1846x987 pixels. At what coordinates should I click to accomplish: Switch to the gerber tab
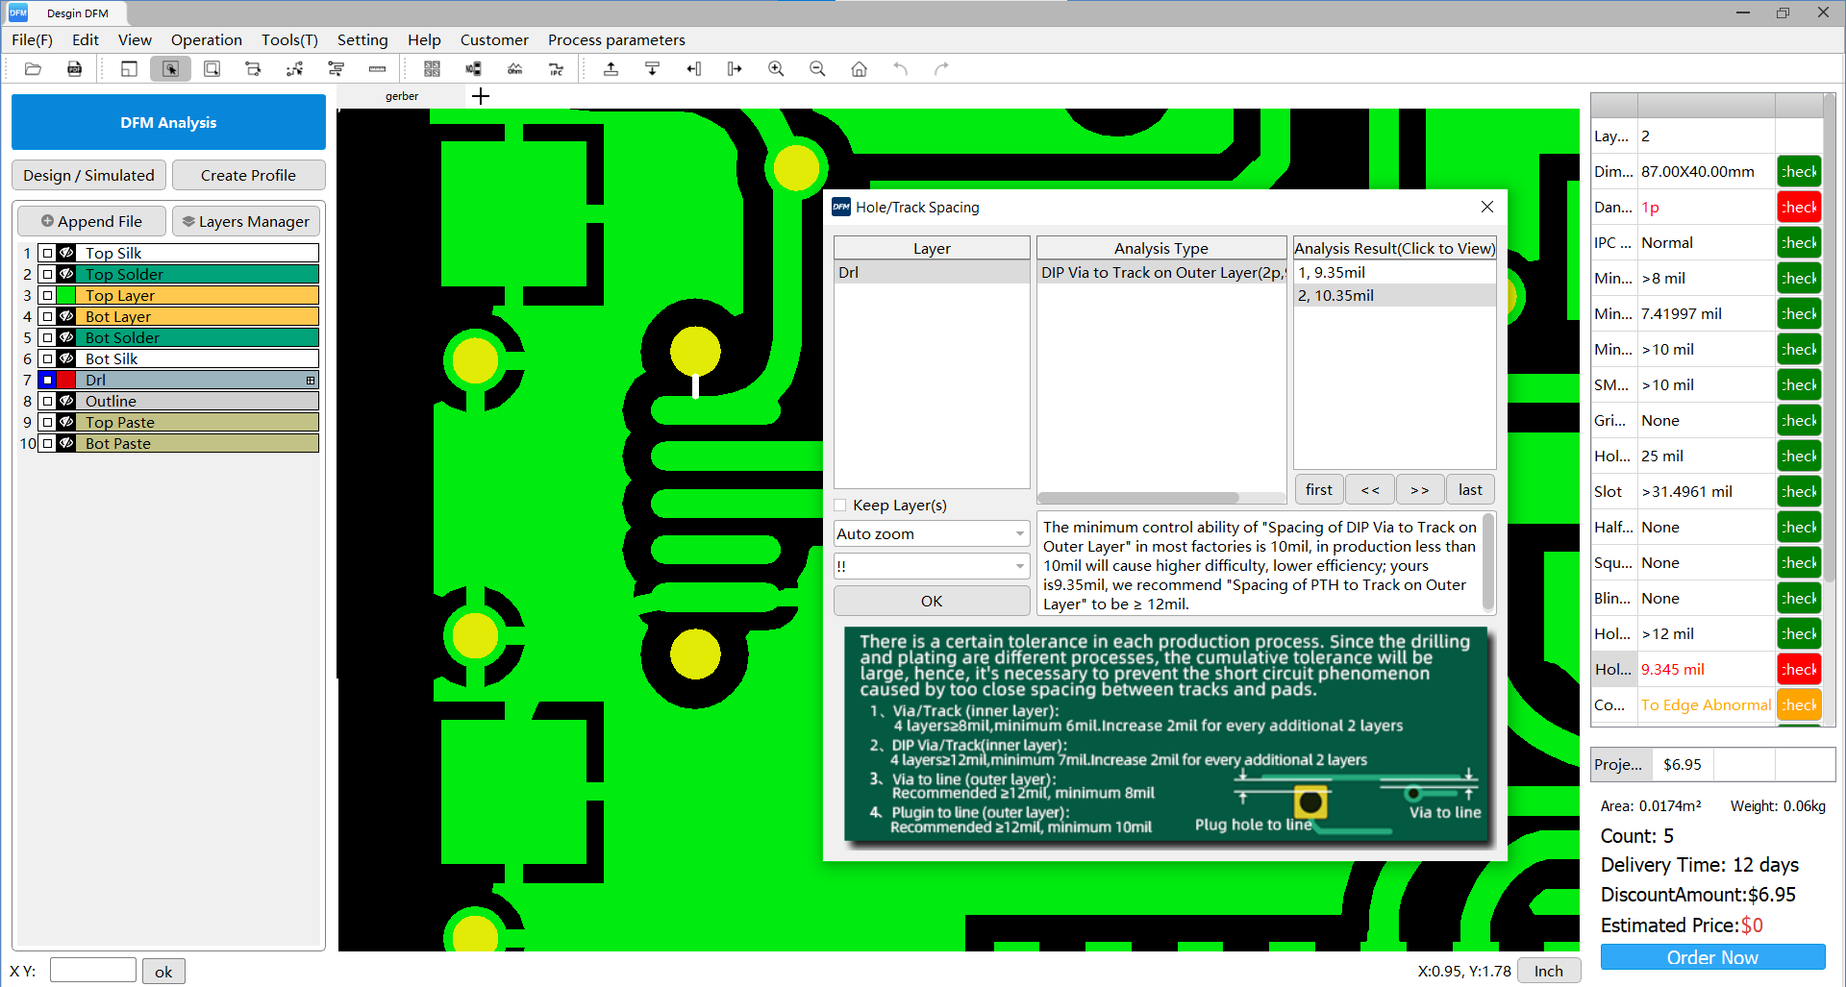401,96
